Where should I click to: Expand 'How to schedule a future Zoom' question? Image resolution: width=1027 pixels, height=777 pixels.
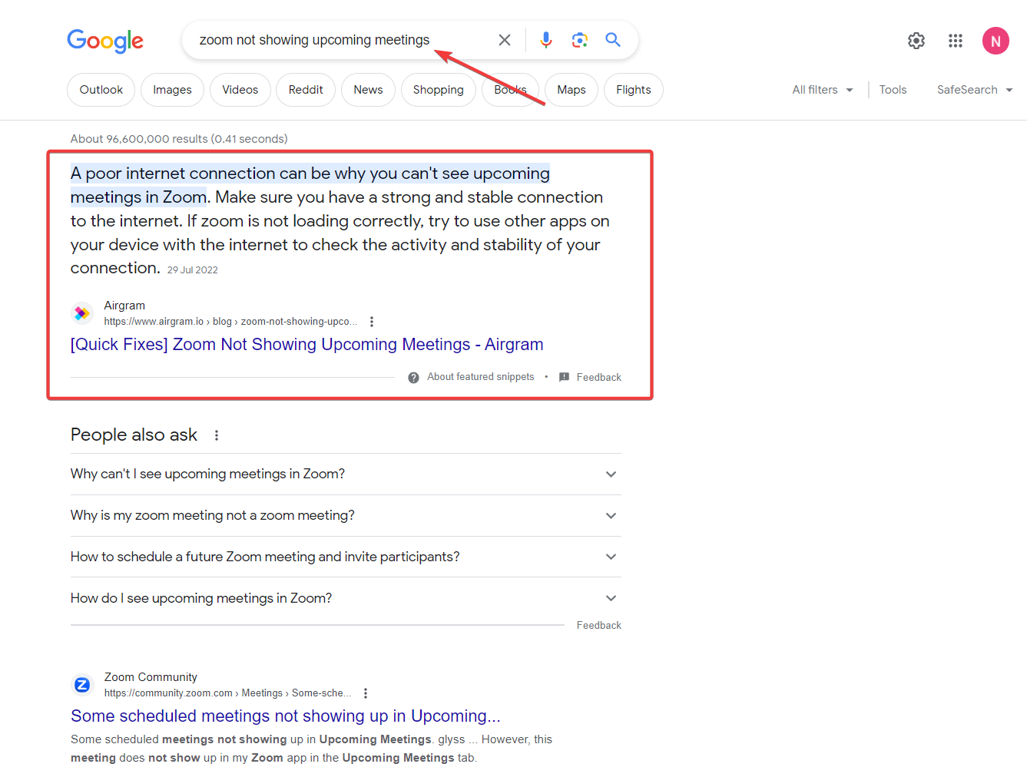(x=346, y=557)
